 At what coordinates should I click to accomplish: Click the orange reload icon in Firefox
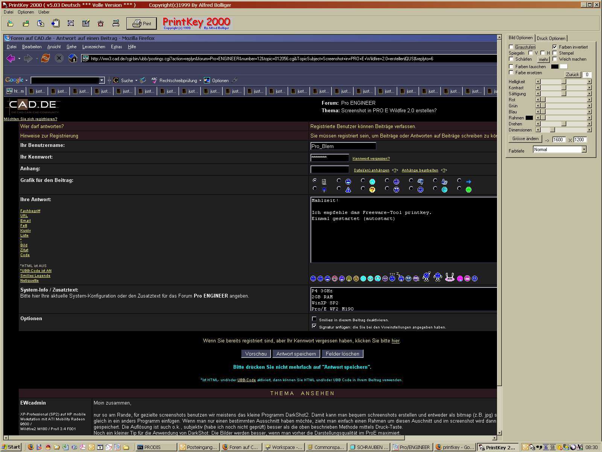[x=46, y=58]
